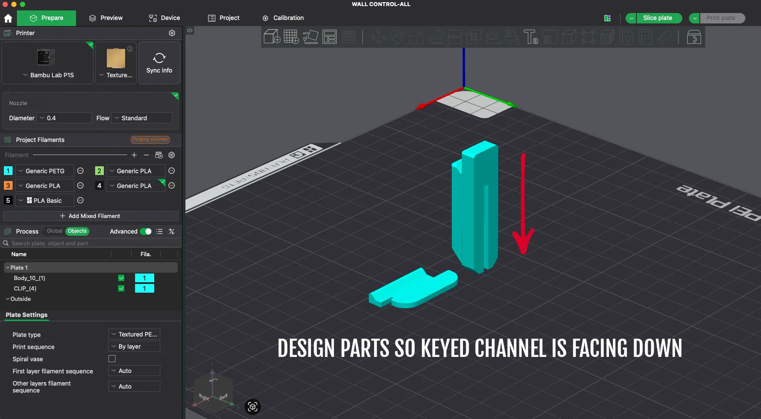Click the fit view camera icon
Viewport: 761px width, 419px height.
tap(252, 406)
